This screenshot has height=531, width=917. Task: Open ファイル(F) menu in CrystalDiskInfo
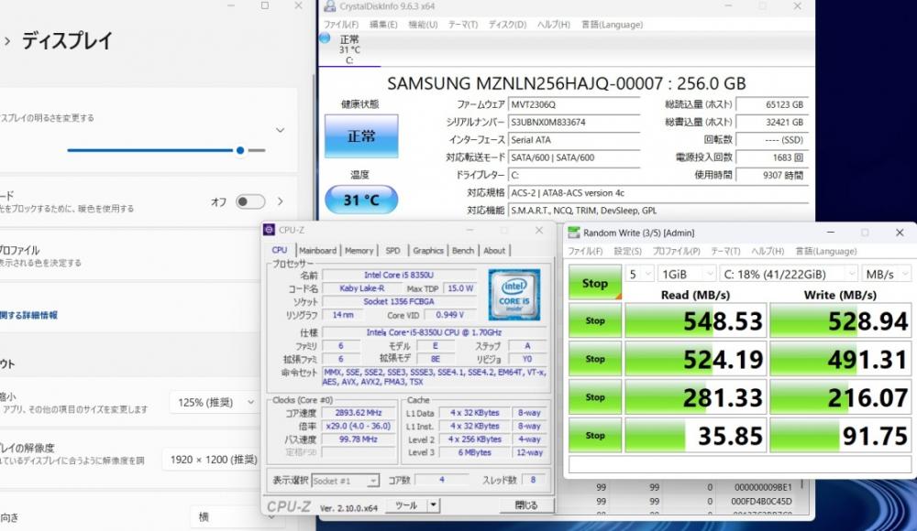341,25
